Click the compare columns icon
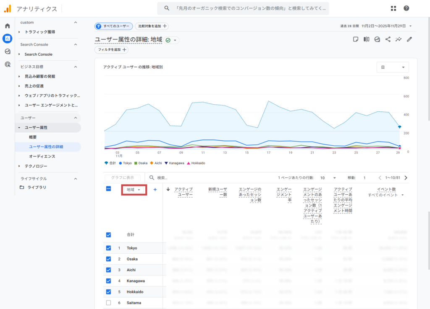Image resolution: width=430 pixels, height=309 pixels. pos(366,39)
